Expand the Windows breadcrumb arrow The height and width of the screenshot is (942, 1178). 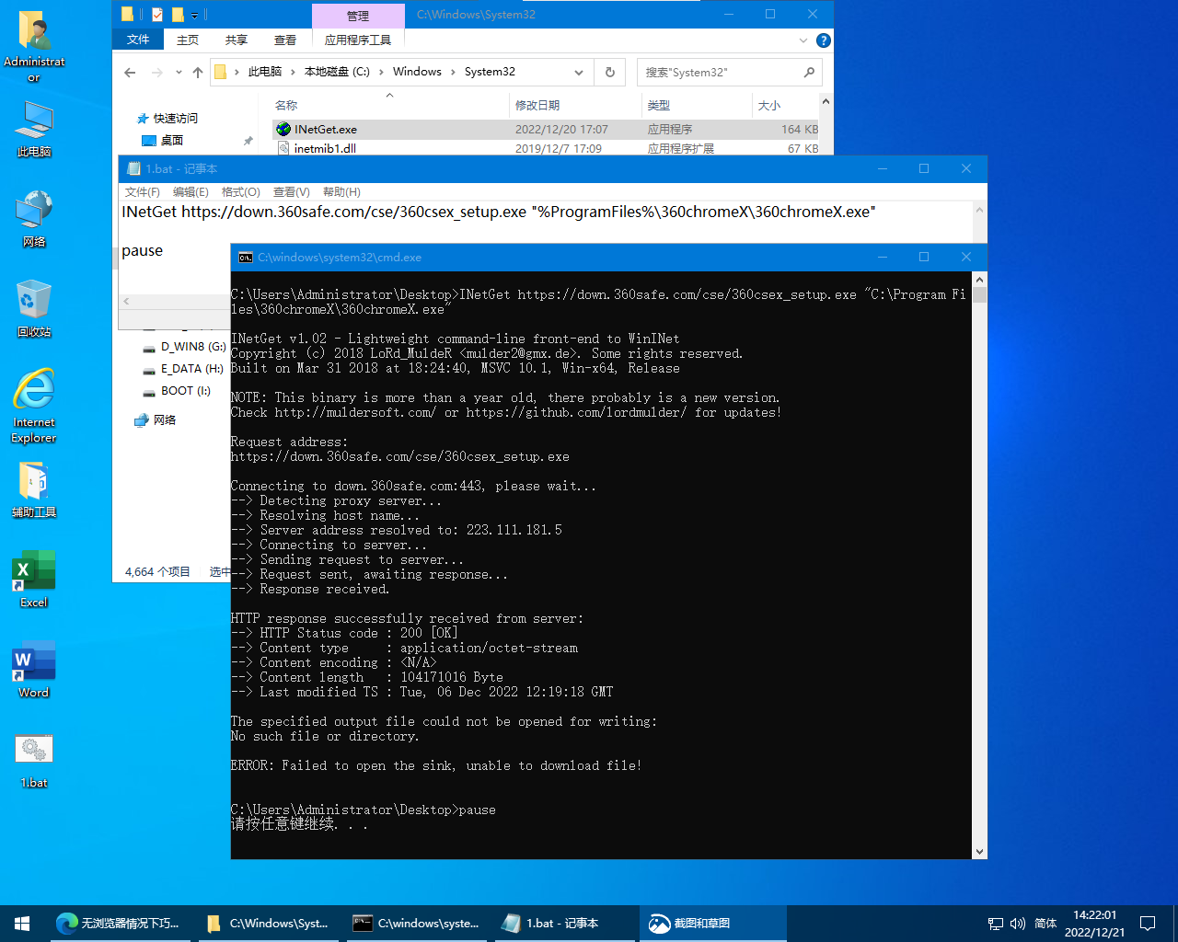[453, 72]
